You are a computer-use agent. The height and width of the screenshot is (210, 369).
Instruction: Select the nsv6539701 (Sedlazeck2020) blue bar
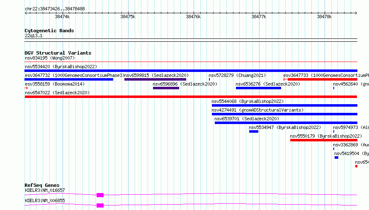(286, 123)
